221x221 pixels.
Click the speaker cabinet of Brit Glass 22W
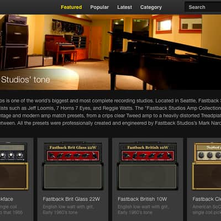(73, 176)
